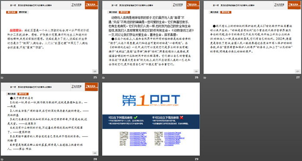The image size is (302, 161).
Task: Click slide number 27 label
Action: 298,77
